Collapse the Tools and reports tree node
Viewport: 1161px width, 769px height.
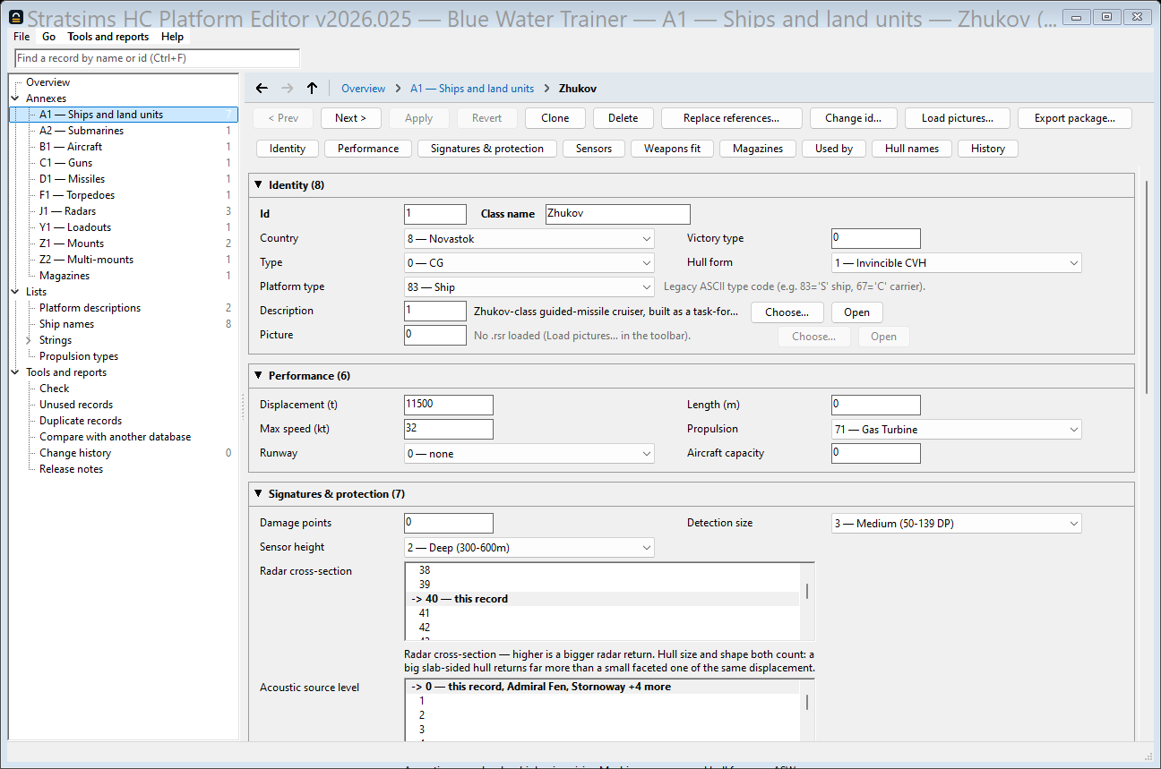point(15,372)
